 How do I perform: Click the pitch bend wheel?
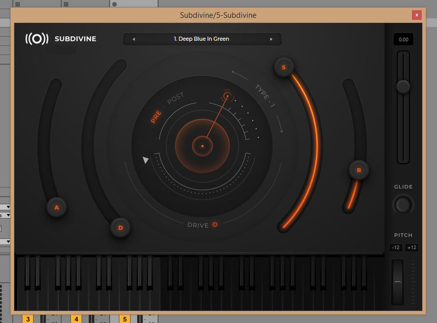(398, 282)
